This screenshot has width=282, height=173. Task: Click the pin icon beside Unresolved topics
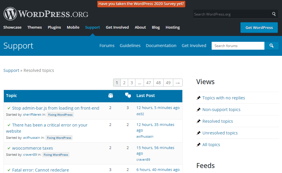coord(198,133)
